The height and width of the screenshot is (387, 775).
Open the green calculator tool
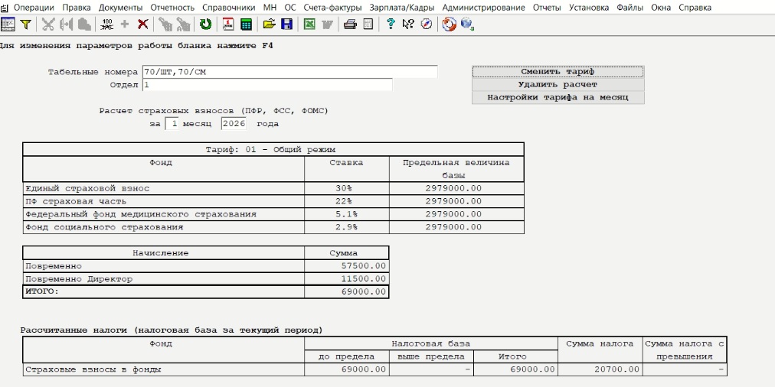(x=246, y=24)
